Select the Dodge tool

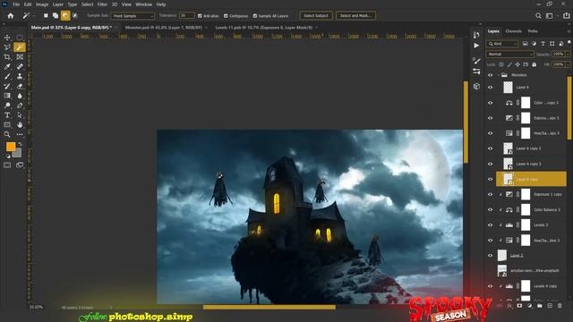click(7, 106)
